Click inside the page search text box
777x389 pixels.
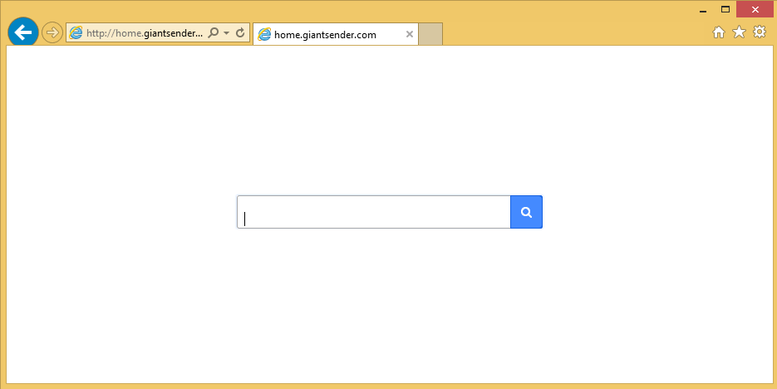tap(374, 212)
